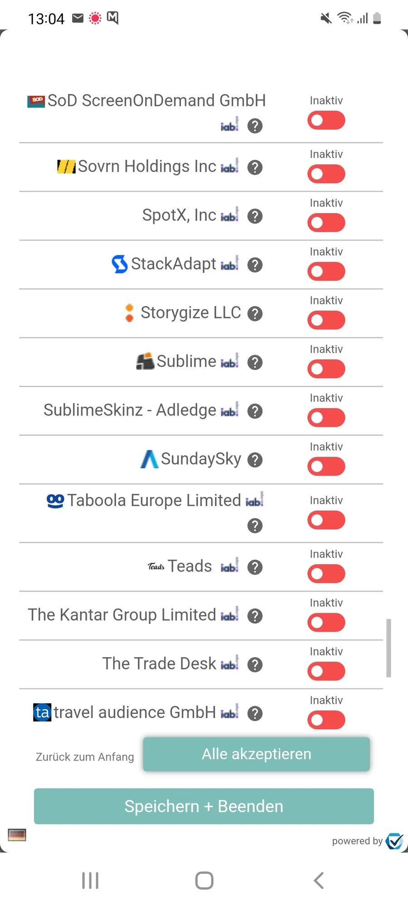Tap question mark beside StackAdapt
408x907 pixels.
pyautogui.click(x=255, y=265)
